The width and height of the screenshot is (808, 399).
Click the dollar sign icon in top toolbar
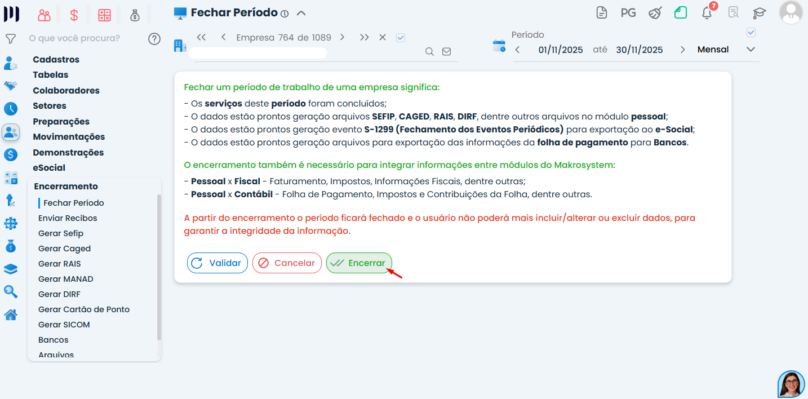[x=74, y=15]
